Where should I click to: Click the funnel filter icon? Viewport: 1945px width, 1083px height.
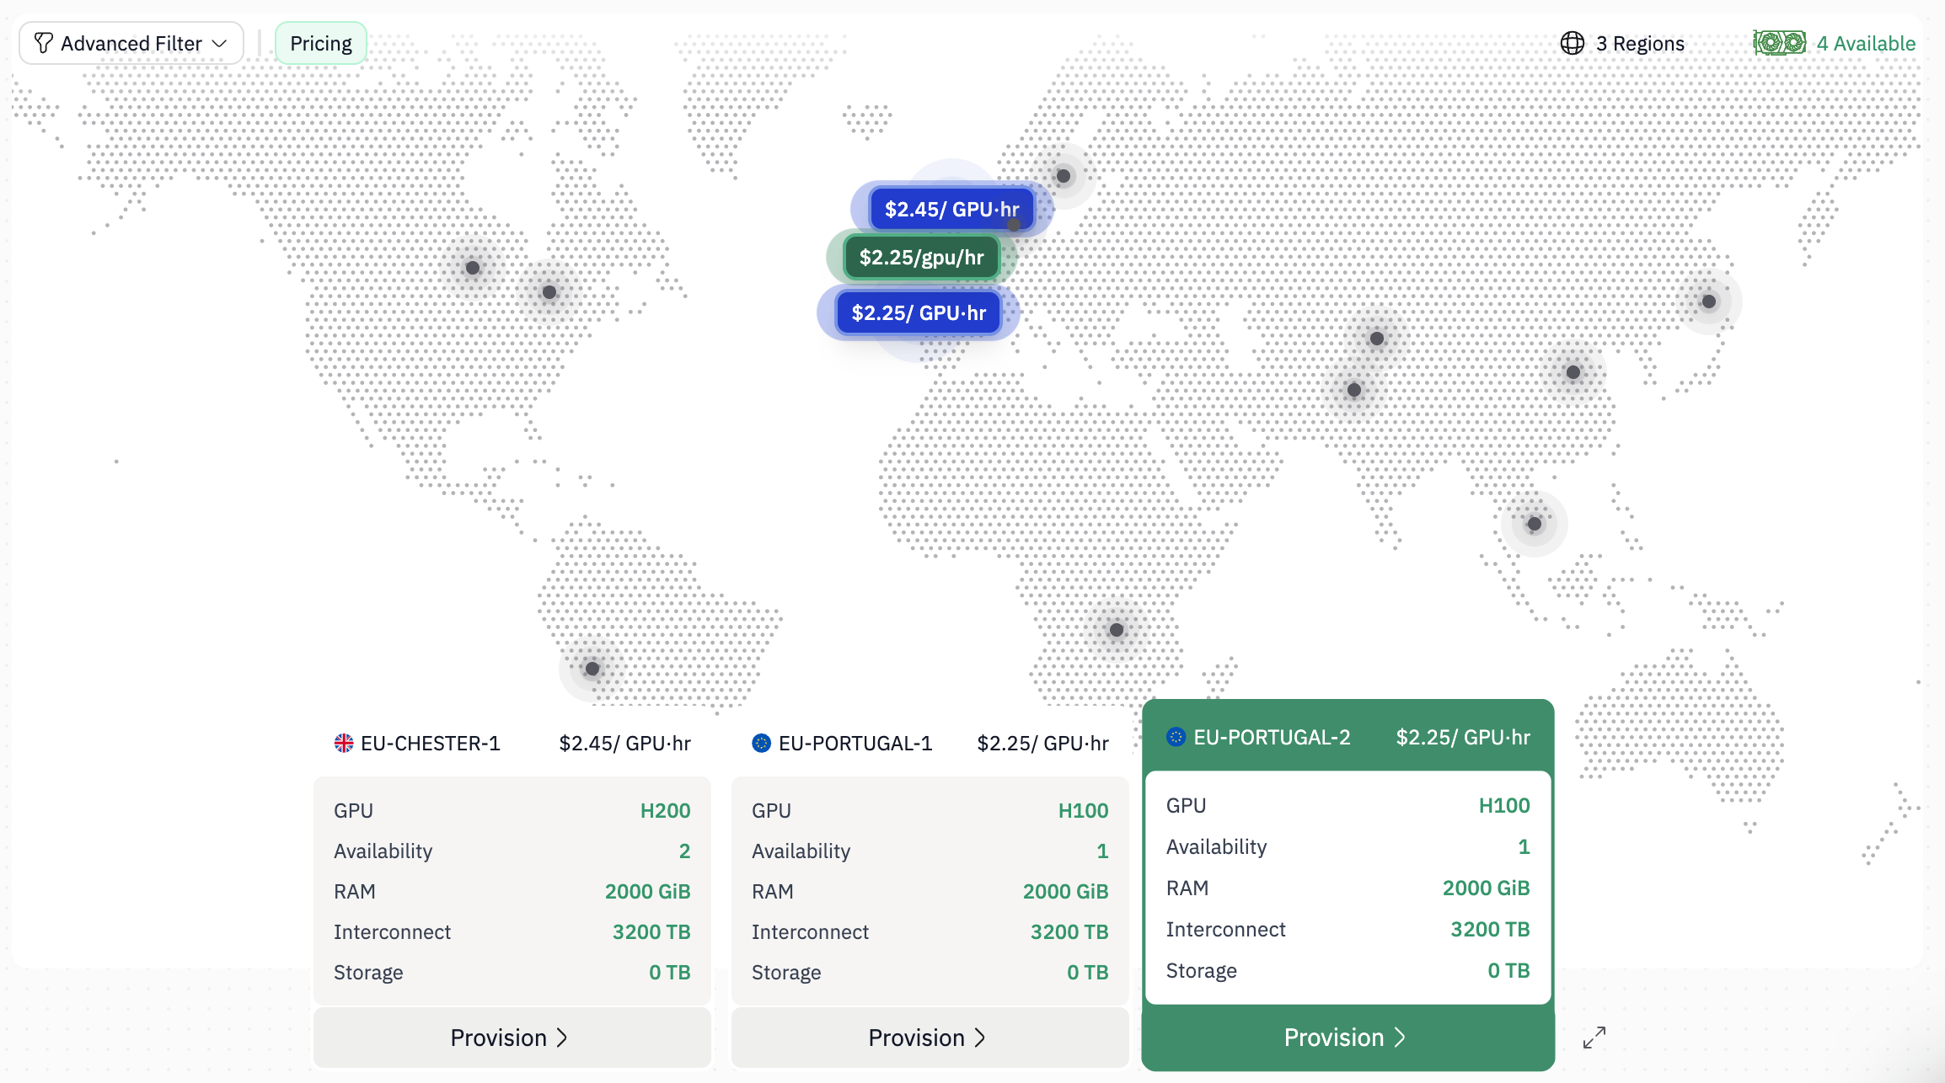[x=44, y=43]
